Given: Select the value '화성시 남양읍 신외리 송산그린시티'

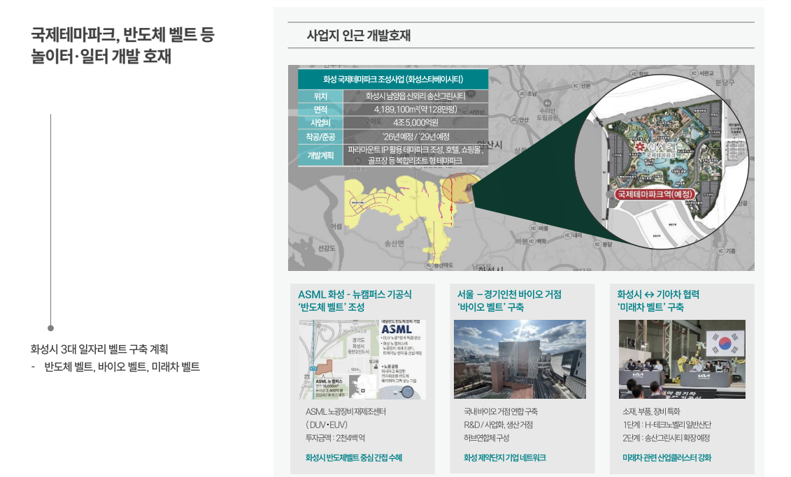Looking at the screenshot, I should tap(415, 96).
